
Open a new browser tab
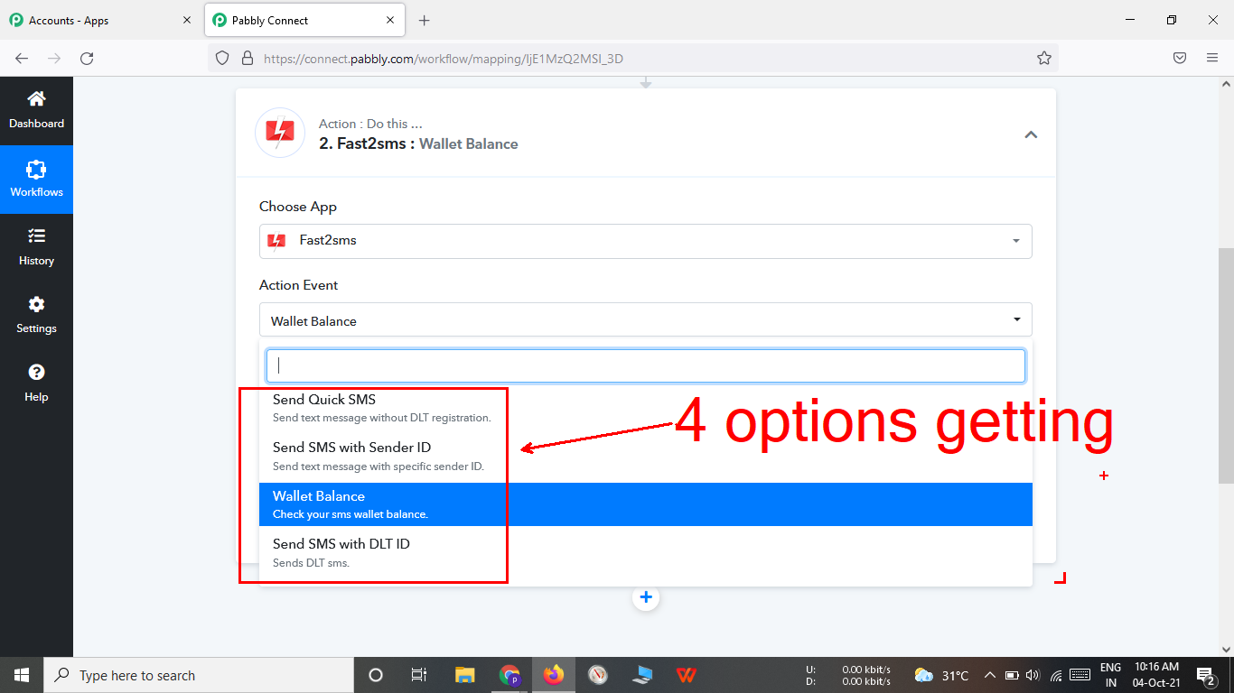pyautogui.click(x=425, y=20)
